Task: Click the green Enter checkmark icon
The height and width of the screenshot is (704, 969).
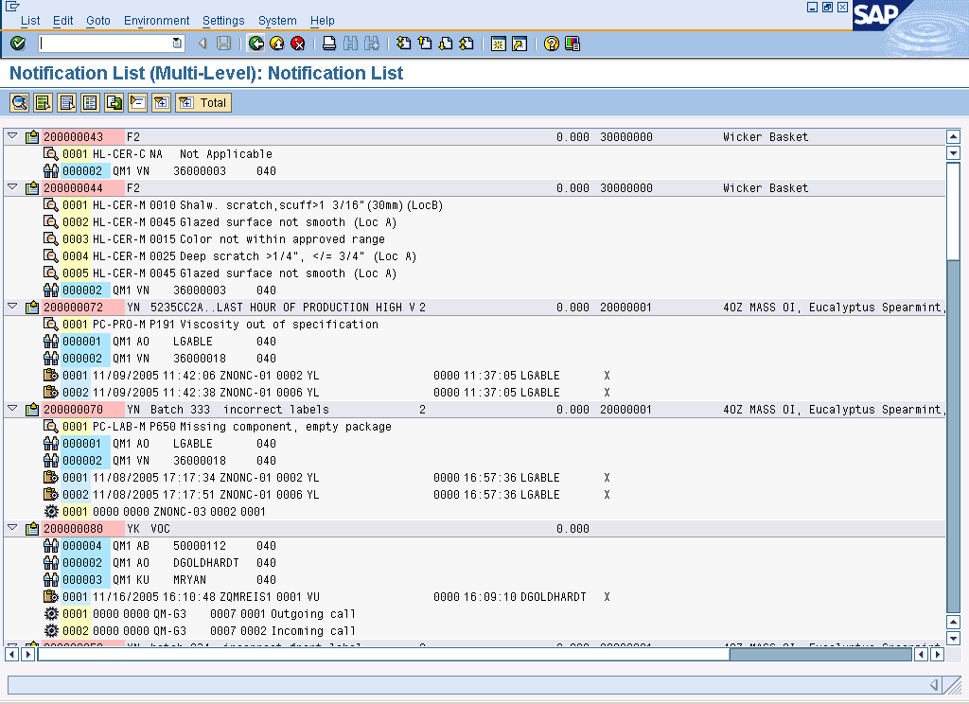Action: pos(18,44)
